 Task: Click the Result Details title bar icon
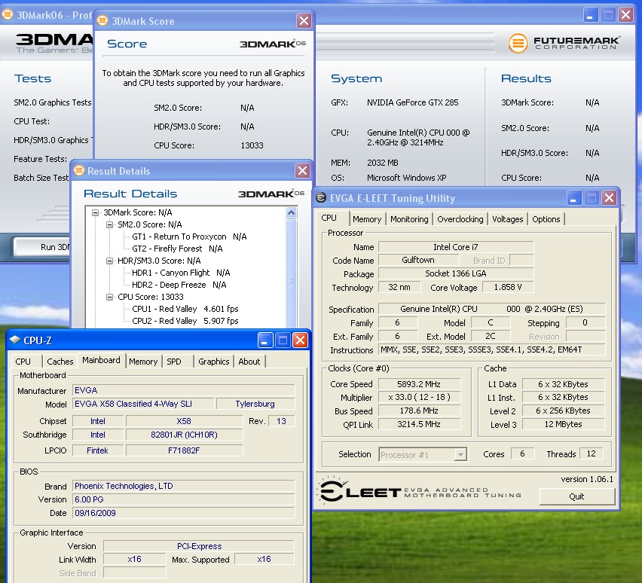(x=79, y=170)
